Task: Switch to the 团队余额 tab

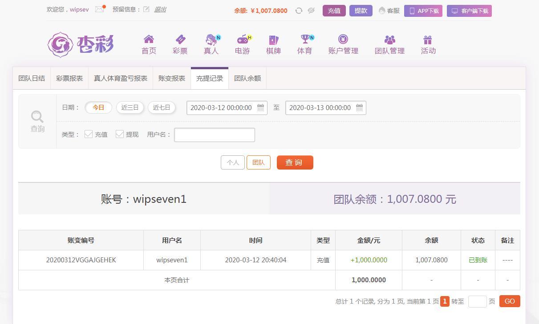Action: pyautogui.click(x=247, y=78)
